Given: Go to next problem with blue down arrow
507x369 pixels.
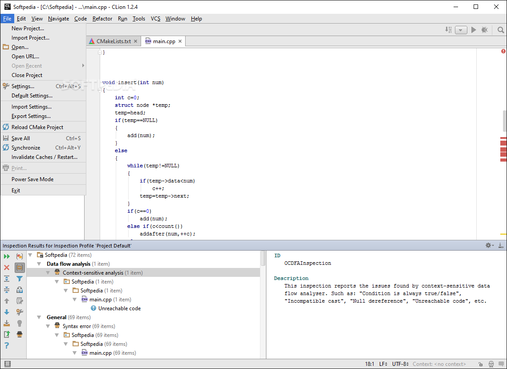Looking at the screenshot, I should tap(7, 312).
